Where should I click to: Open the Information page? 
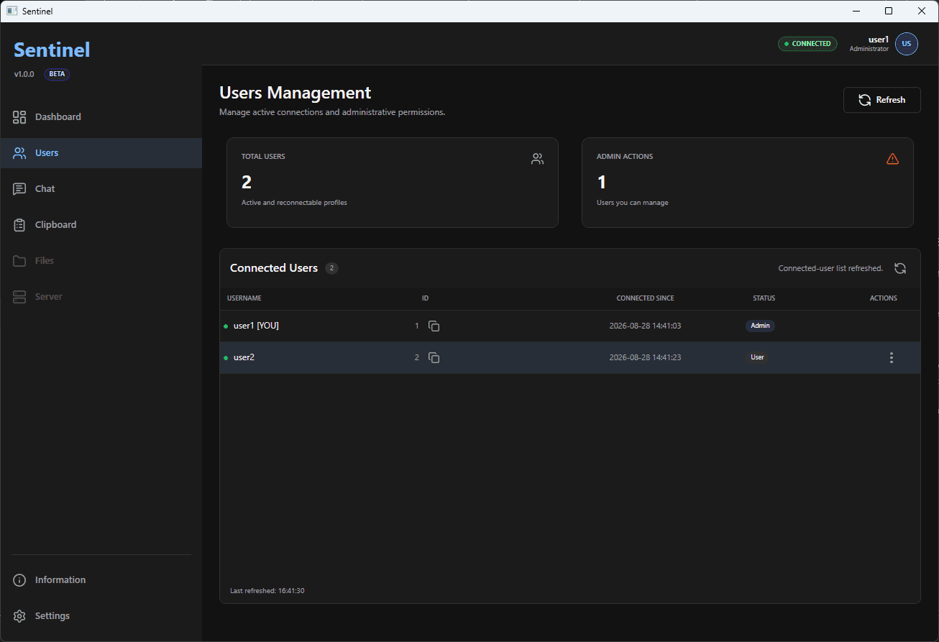101,579
